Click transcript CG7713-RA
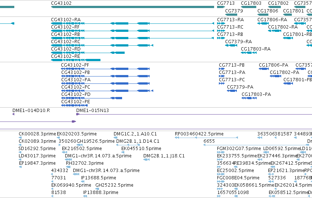312x198 pixels. coord(230,20)
